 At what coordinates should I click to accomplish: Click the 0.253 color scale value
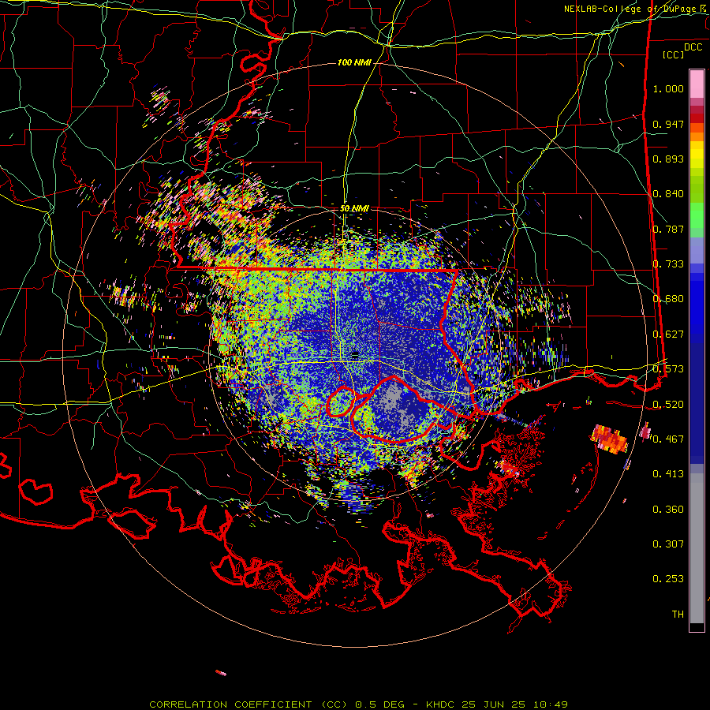668,579
